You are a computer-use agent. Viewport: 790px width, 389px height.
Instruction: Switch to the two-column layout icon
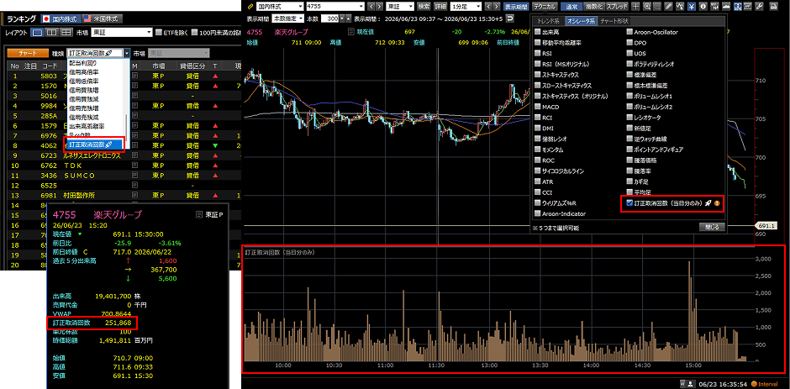click(51, 32)
